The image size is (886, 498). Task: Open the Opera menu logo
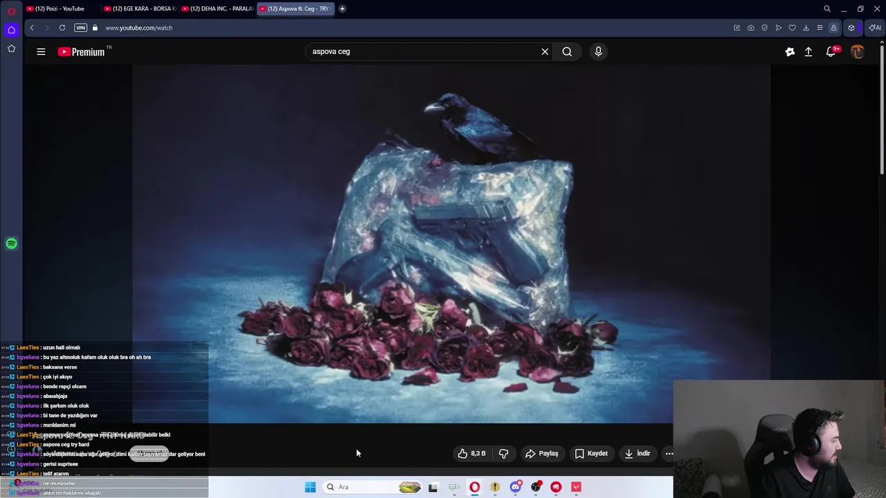point(11,11)
